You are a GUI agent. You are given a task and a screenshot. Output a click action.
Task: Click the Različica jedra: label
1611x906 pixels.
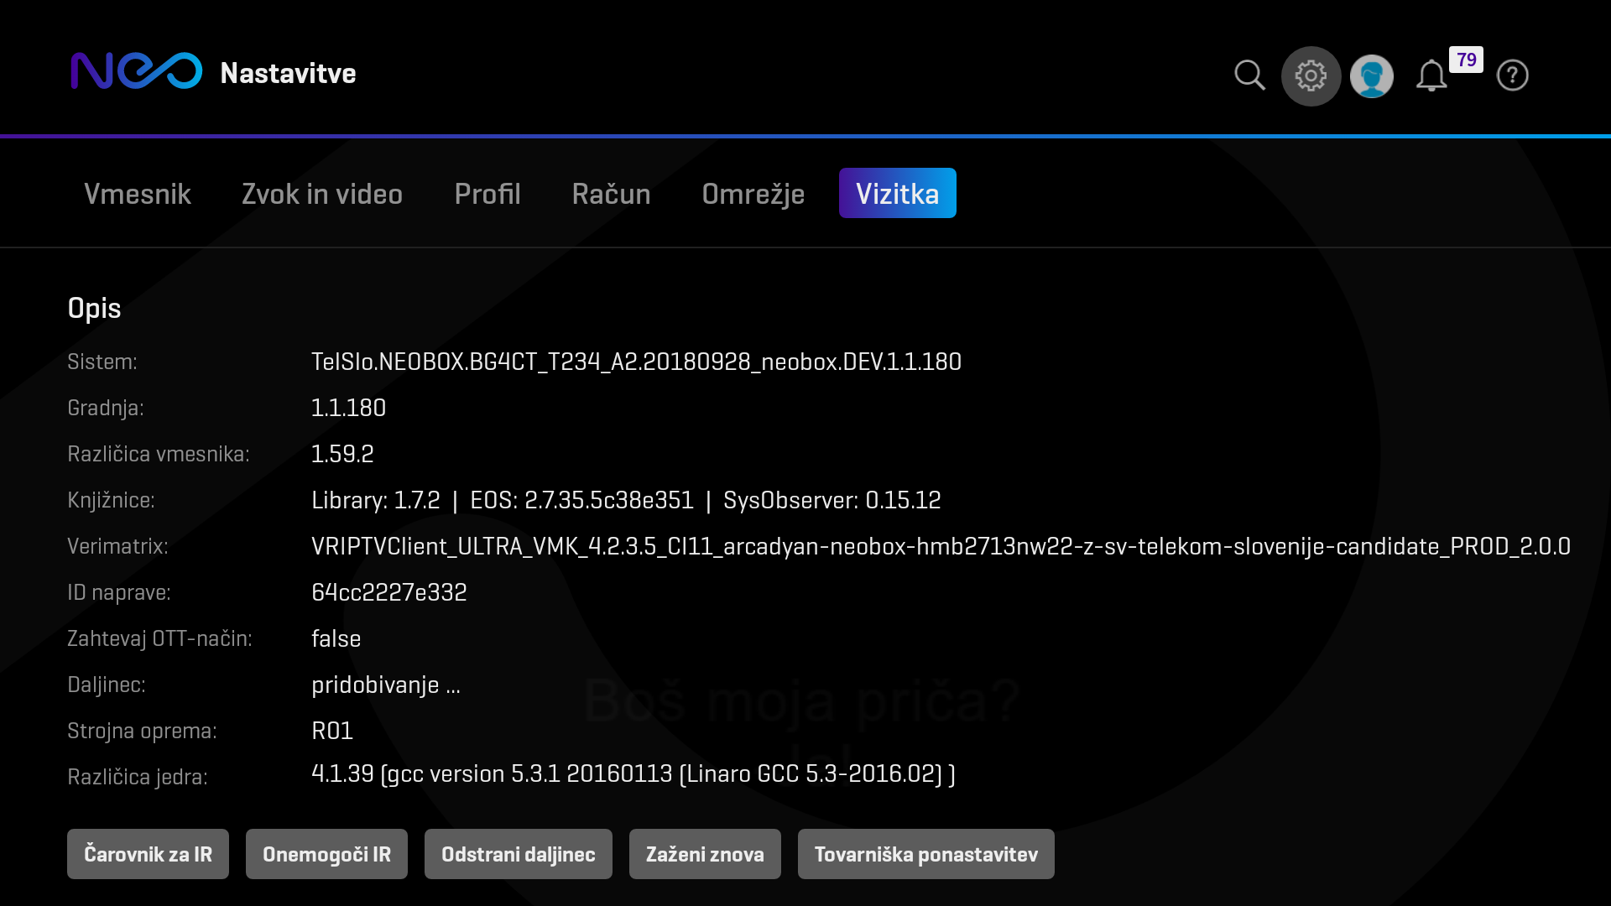[x=138, y=777]
